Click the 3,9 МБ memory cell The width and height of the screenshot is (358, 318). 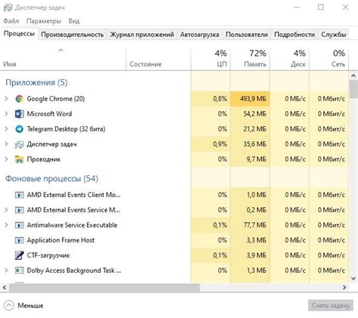[250, 255]
